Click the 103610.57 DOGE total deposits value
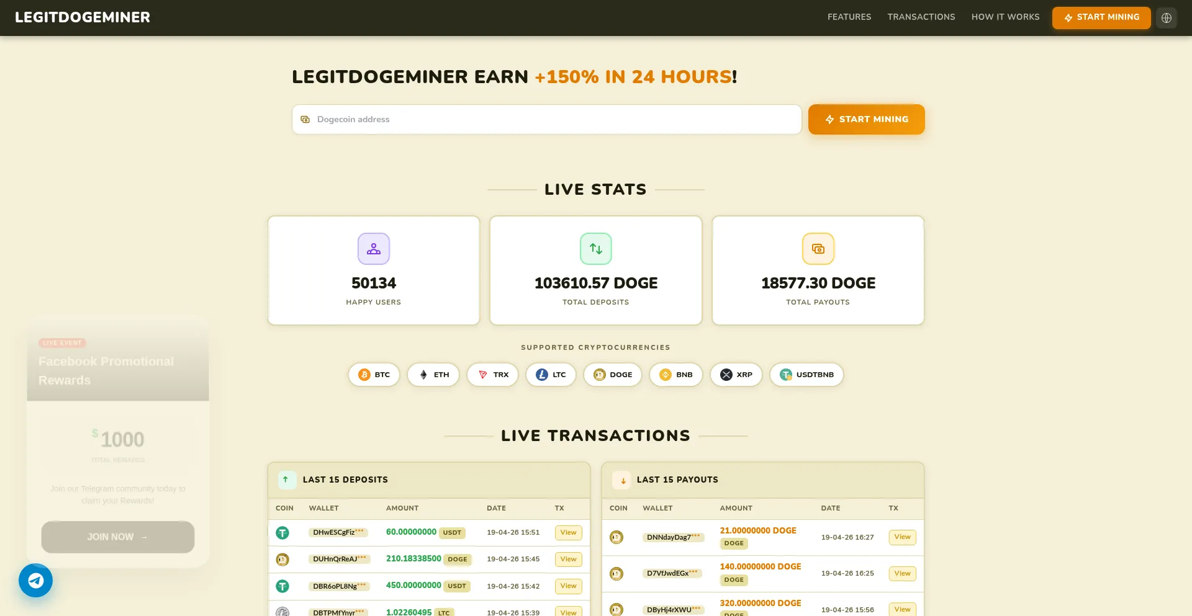 pos(596,283)
